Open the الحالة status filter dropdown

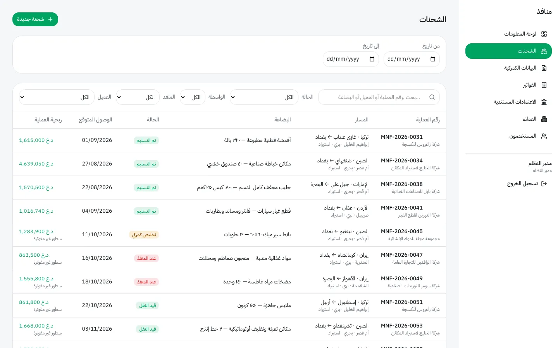263,97
